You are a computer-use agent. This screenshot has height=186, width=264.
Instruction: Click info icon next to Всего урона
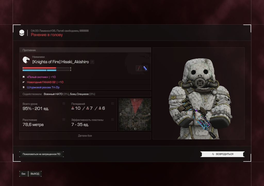pos(64,104)
